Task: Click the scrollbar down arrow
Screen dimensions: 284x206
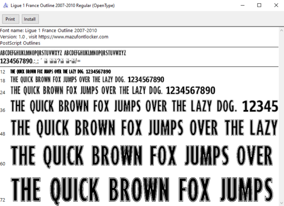Action: [282, 203]
